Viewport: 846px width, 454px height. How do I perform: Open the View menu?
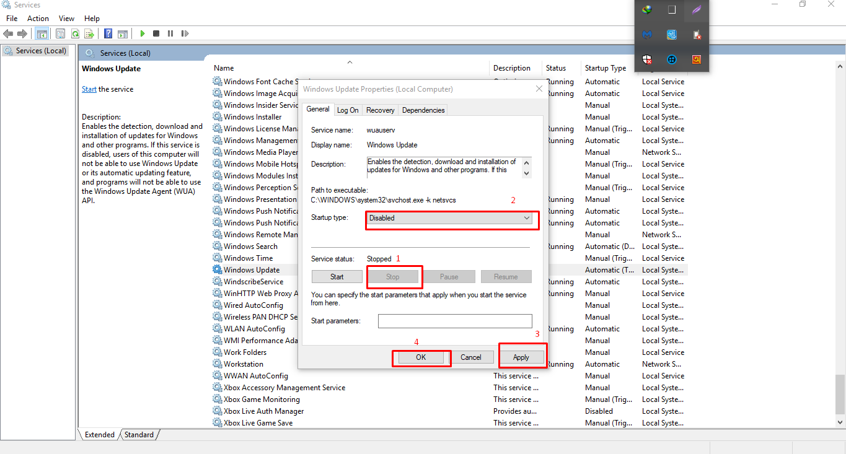(x=66, y=19)
